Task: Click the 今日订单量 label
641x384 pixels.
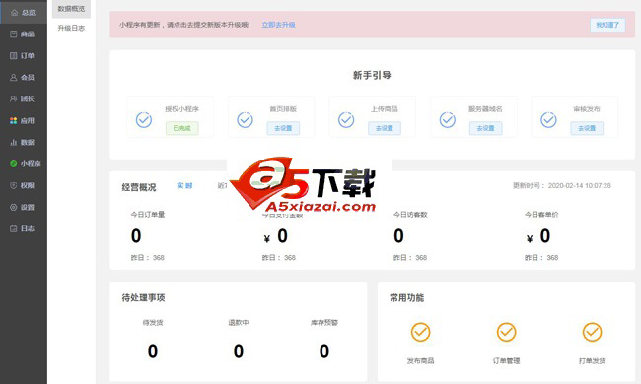Action: [x=148, y=215]
